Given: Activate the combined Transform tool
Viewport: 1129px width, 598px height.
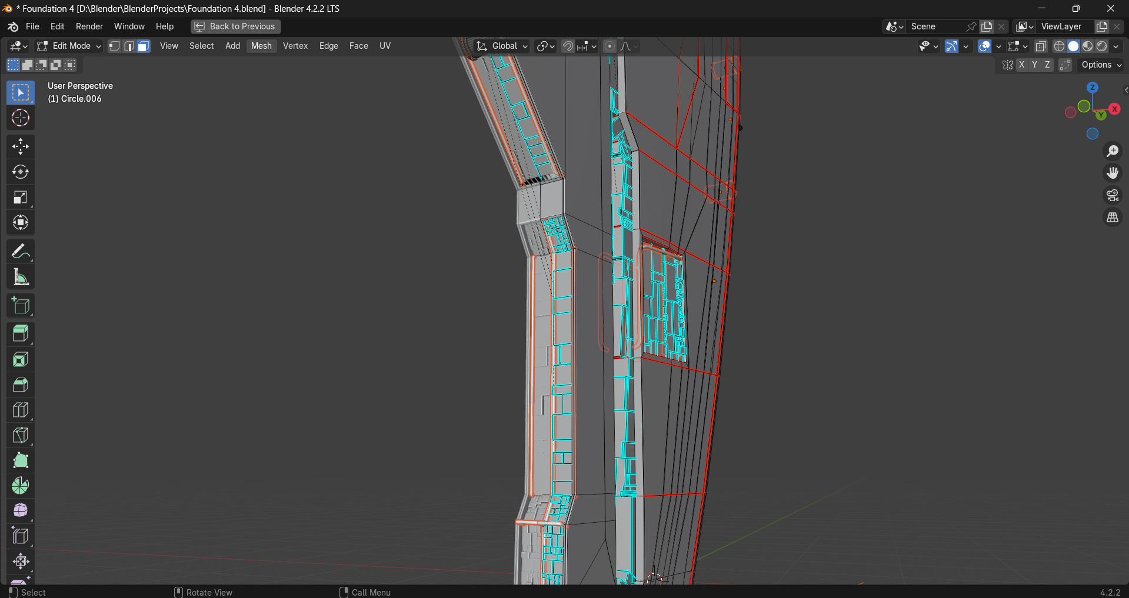Looking at the screenshot, I should 21,223.
